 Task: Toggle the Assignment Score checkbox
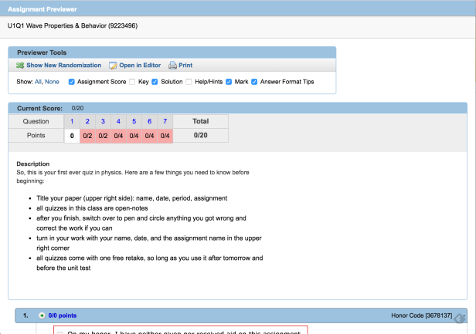[72, 81]
